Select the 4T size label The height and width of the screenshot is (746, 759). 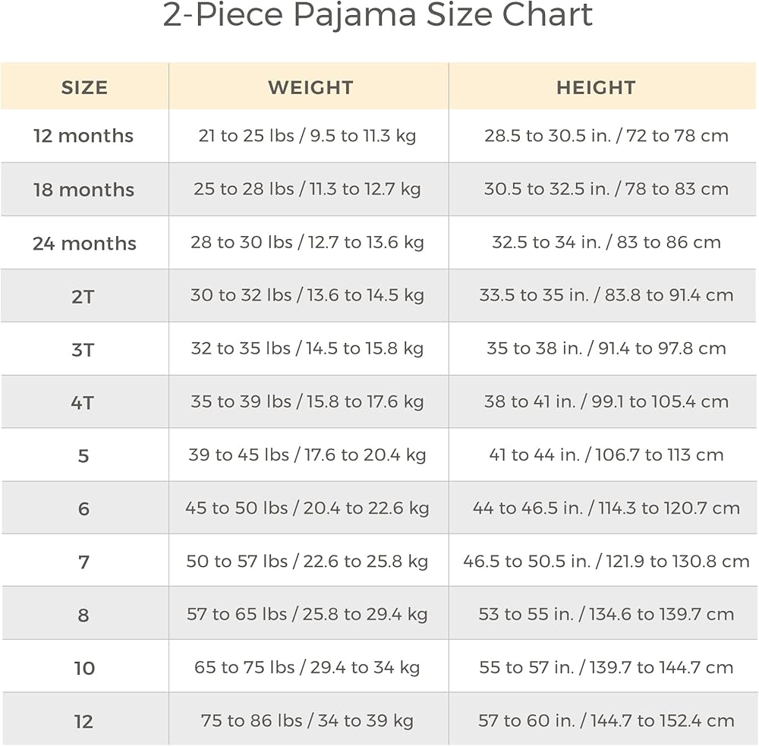(83, 403)
